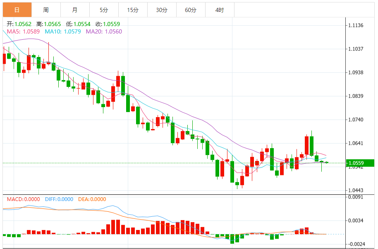Image resolution: width=378 pixels, height=249 pixels.
Task: Click the DIFF: 0.0000 label
Action: point(59,199)
